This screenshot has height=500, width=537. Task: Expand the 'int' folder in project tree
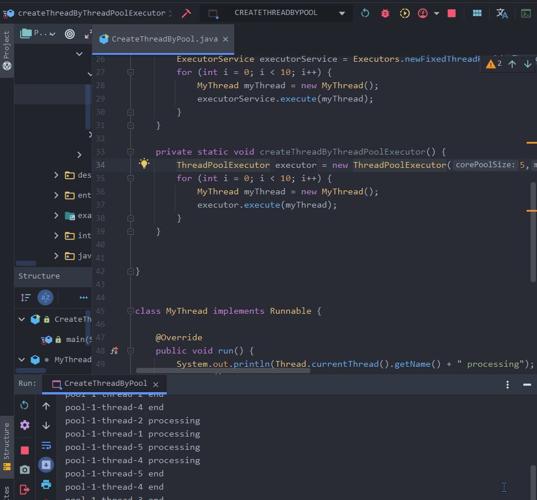[56, 236]
